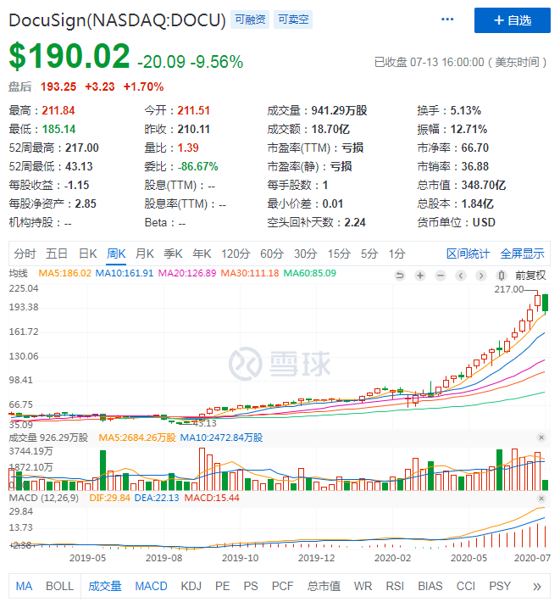560x602 pixels.
Task: Select the 30分 interval tab
Action: 305,254
